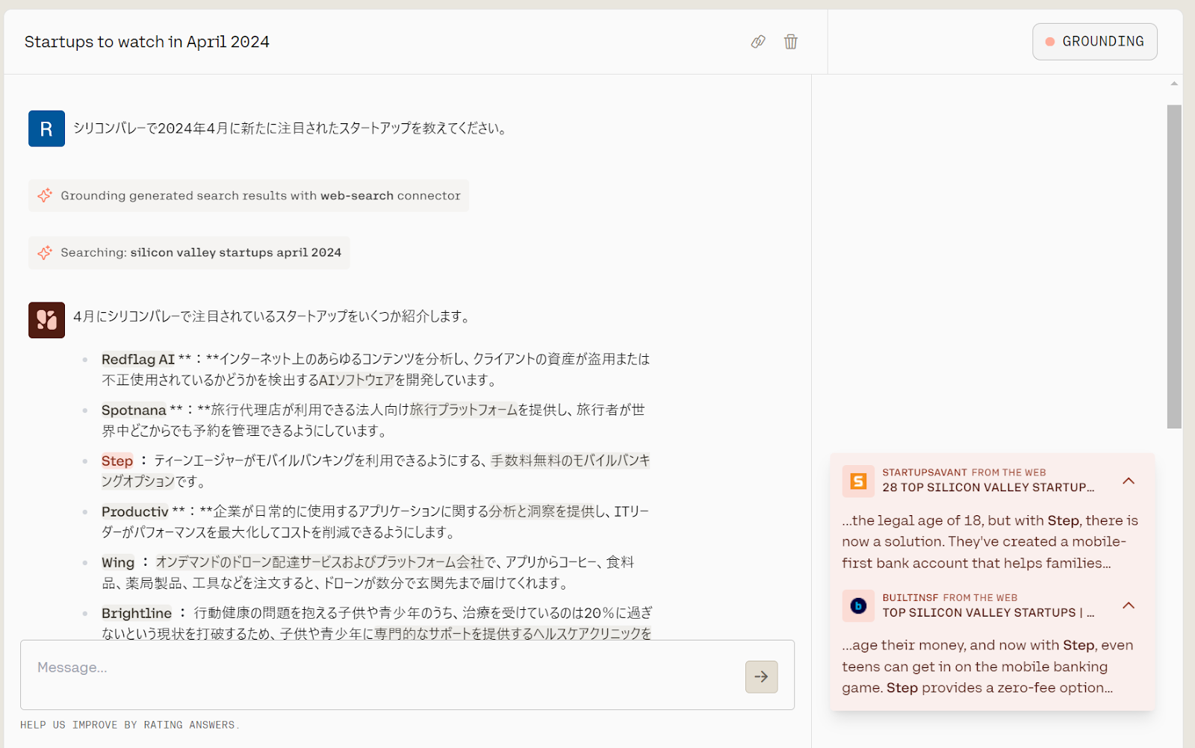The image size is (1195, 748).
Task: Click the copy link icon next to conversation title
Action: point(757,42)
